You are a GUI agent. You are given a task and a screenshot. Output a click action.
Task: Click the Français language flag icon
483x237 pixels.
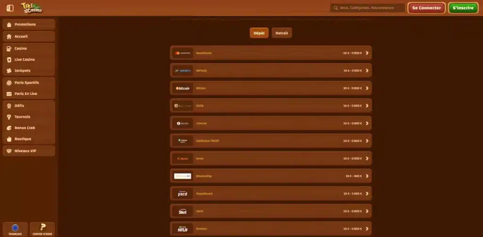(15, 228)
